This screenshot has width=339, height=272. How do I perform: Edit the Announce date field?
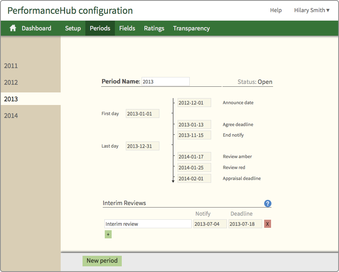194,103
